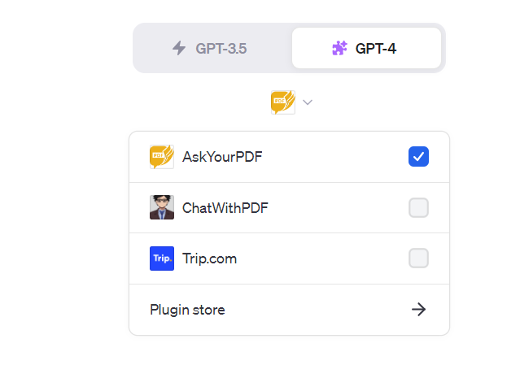Click the arrow icon beside Plugin store
Screen dimensions: 520x391
pos(418,309)
